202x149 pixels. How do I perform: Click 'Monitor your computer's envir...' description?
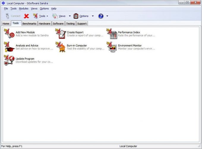[x=136, y=49]
